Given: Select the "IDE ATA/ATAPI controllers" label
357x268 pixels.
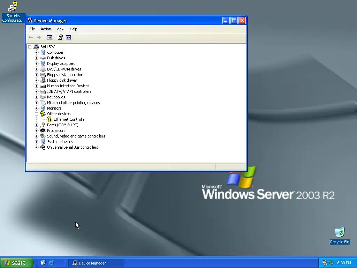Looking at the screenshot, I should click(x=69, y=91).
